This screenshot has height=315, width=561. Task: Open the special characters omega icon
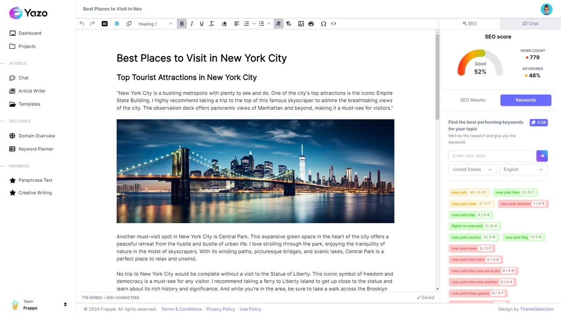tap(323, 24)
